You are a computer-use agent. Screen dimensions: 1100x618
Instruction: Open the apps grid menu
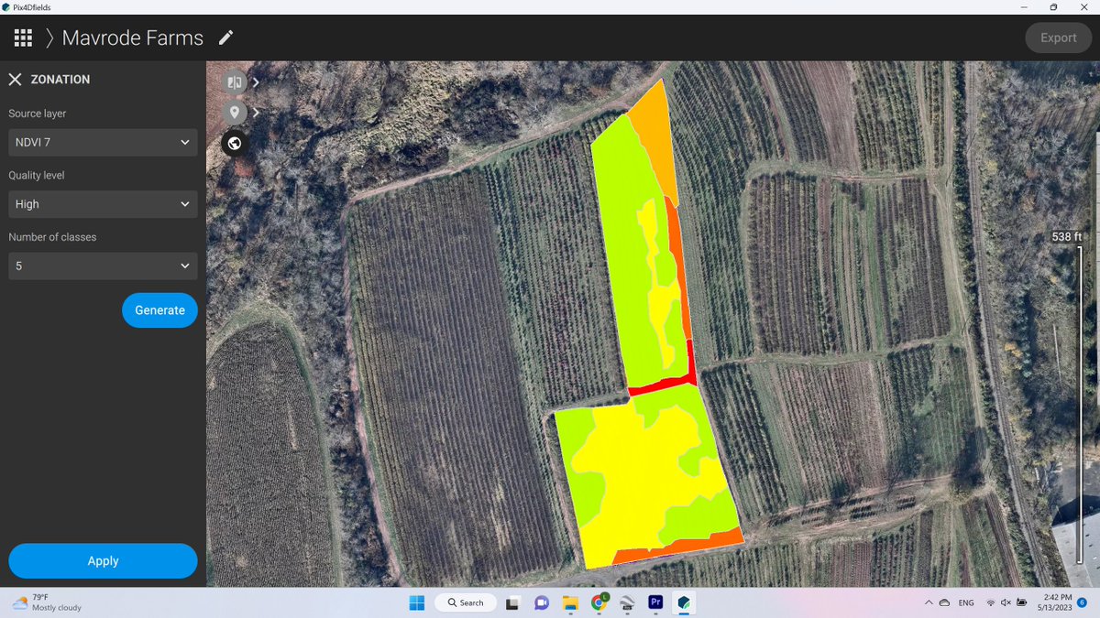(23, 38)
